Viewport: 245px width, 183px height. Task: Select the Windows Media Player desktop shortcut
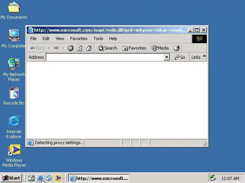[x=14, y=156]
